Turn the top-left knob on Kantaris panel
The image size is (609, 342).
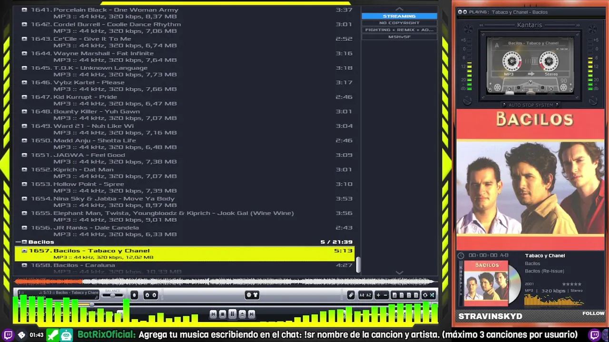click(468, 29)
